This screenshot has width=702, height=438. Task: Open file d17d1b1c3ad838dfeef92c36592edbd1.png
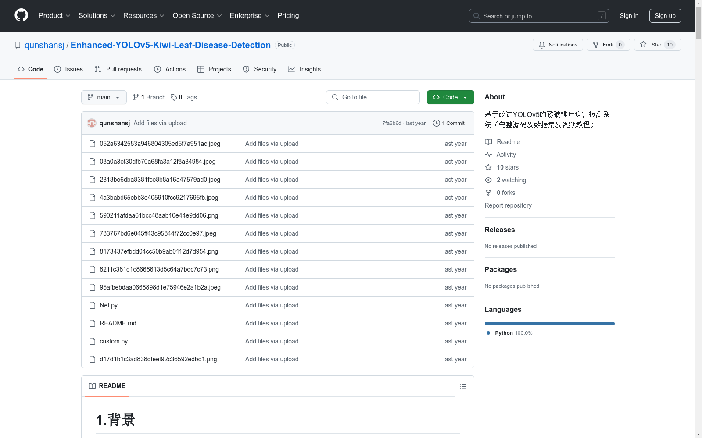coord(158,359)
